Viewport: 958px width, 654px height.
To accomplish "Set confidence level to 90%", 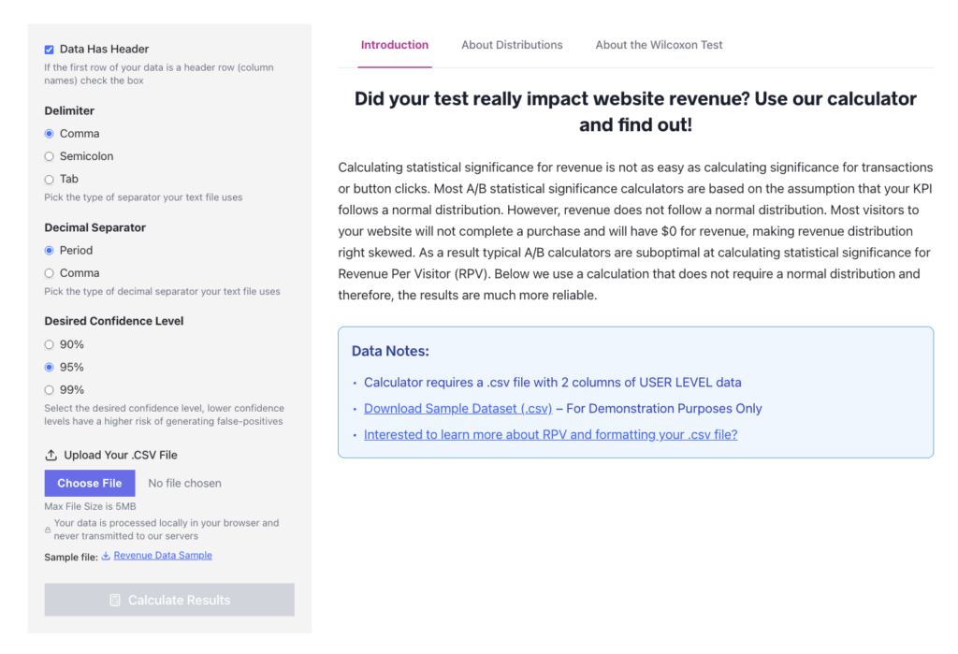I will click(50, 344).
